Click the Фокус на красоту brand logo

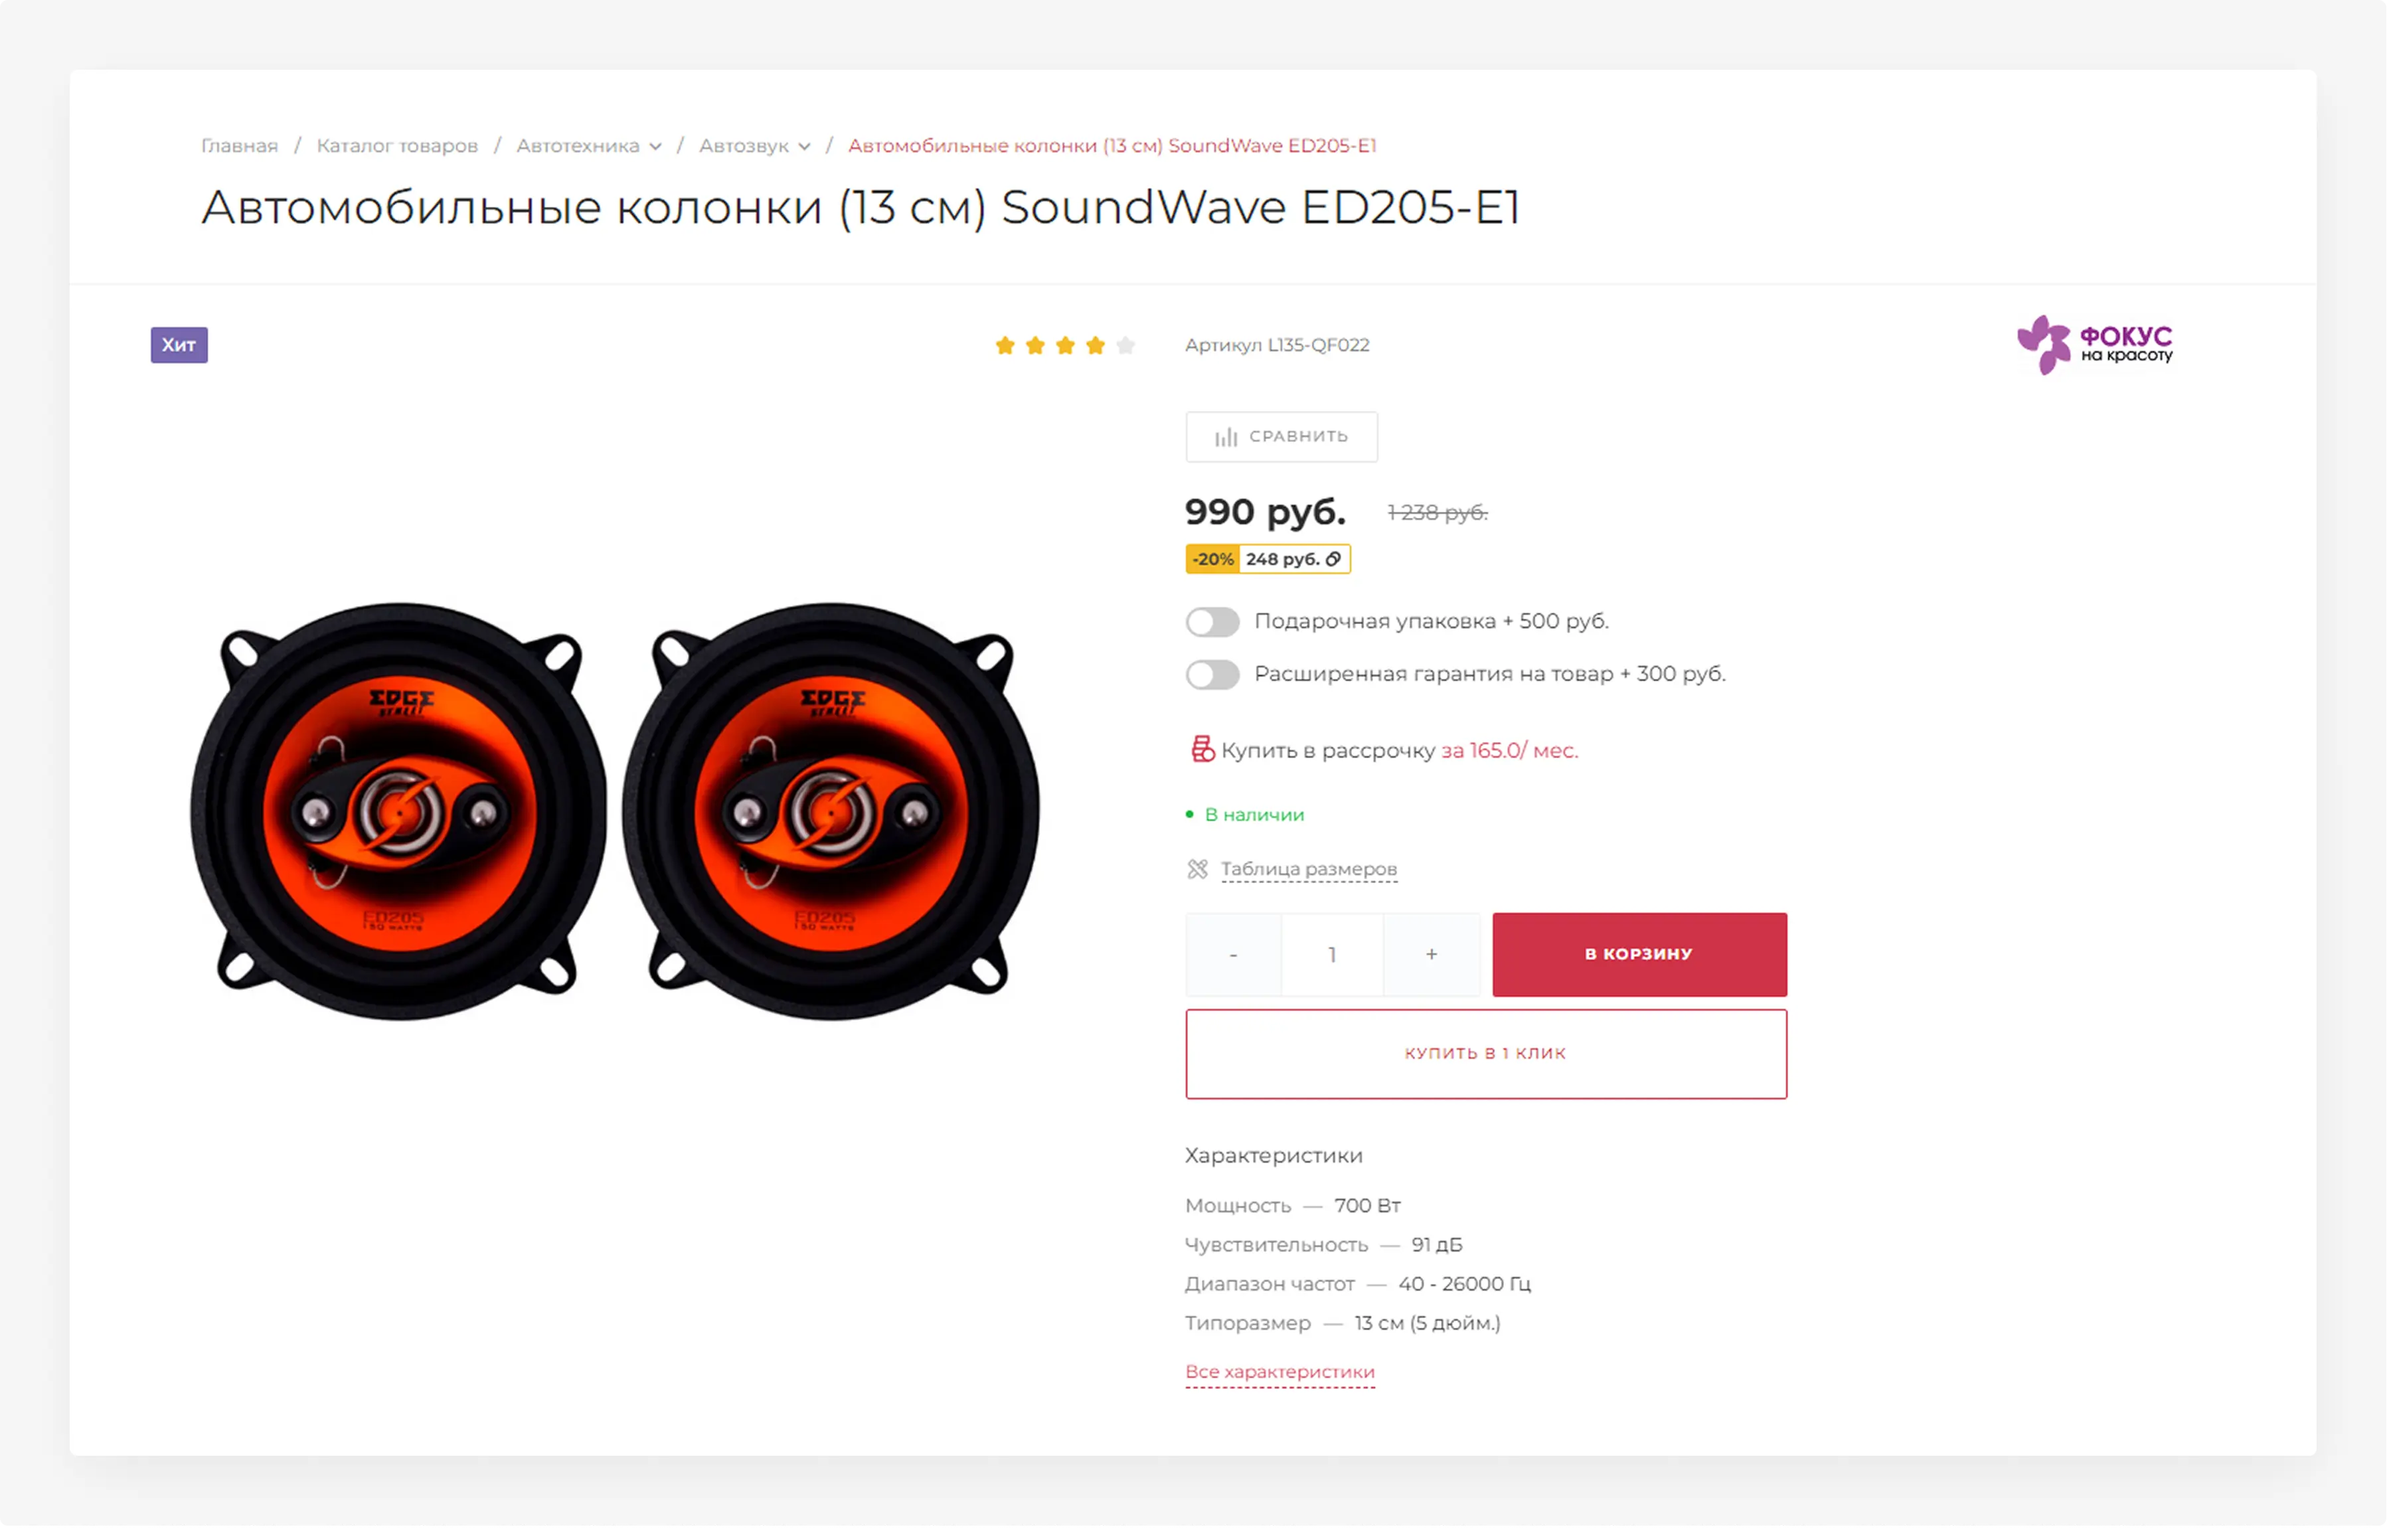coord(2094,345)
